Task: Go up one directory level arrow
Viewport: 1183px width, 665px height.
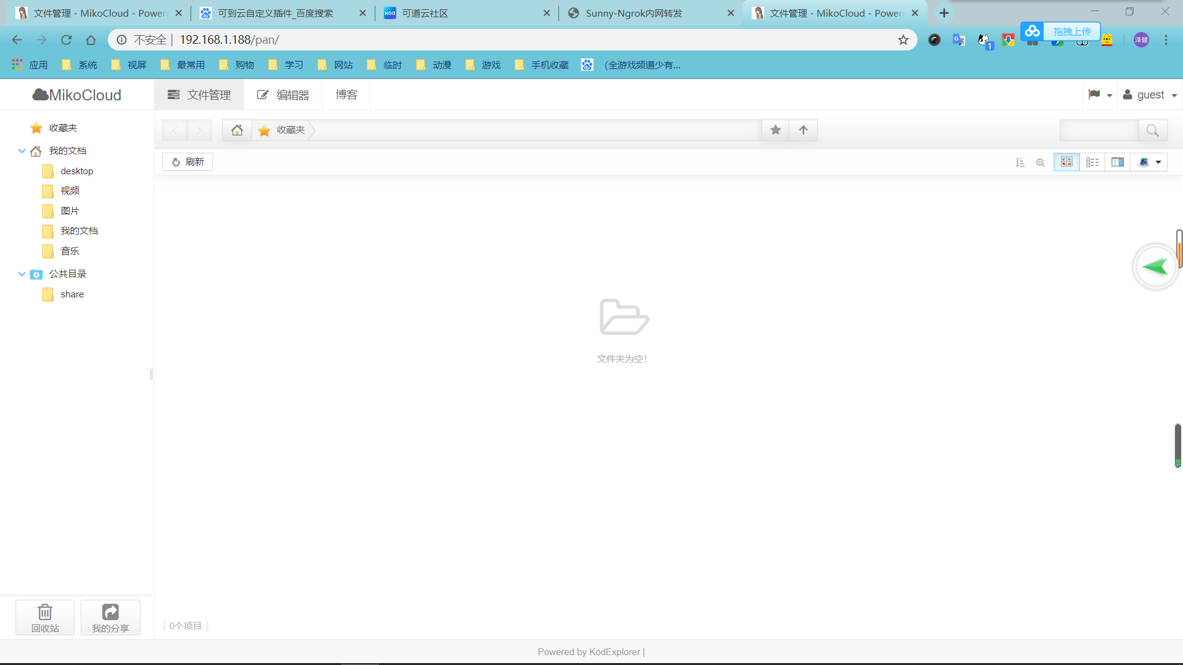Action: tap(803, 130)
